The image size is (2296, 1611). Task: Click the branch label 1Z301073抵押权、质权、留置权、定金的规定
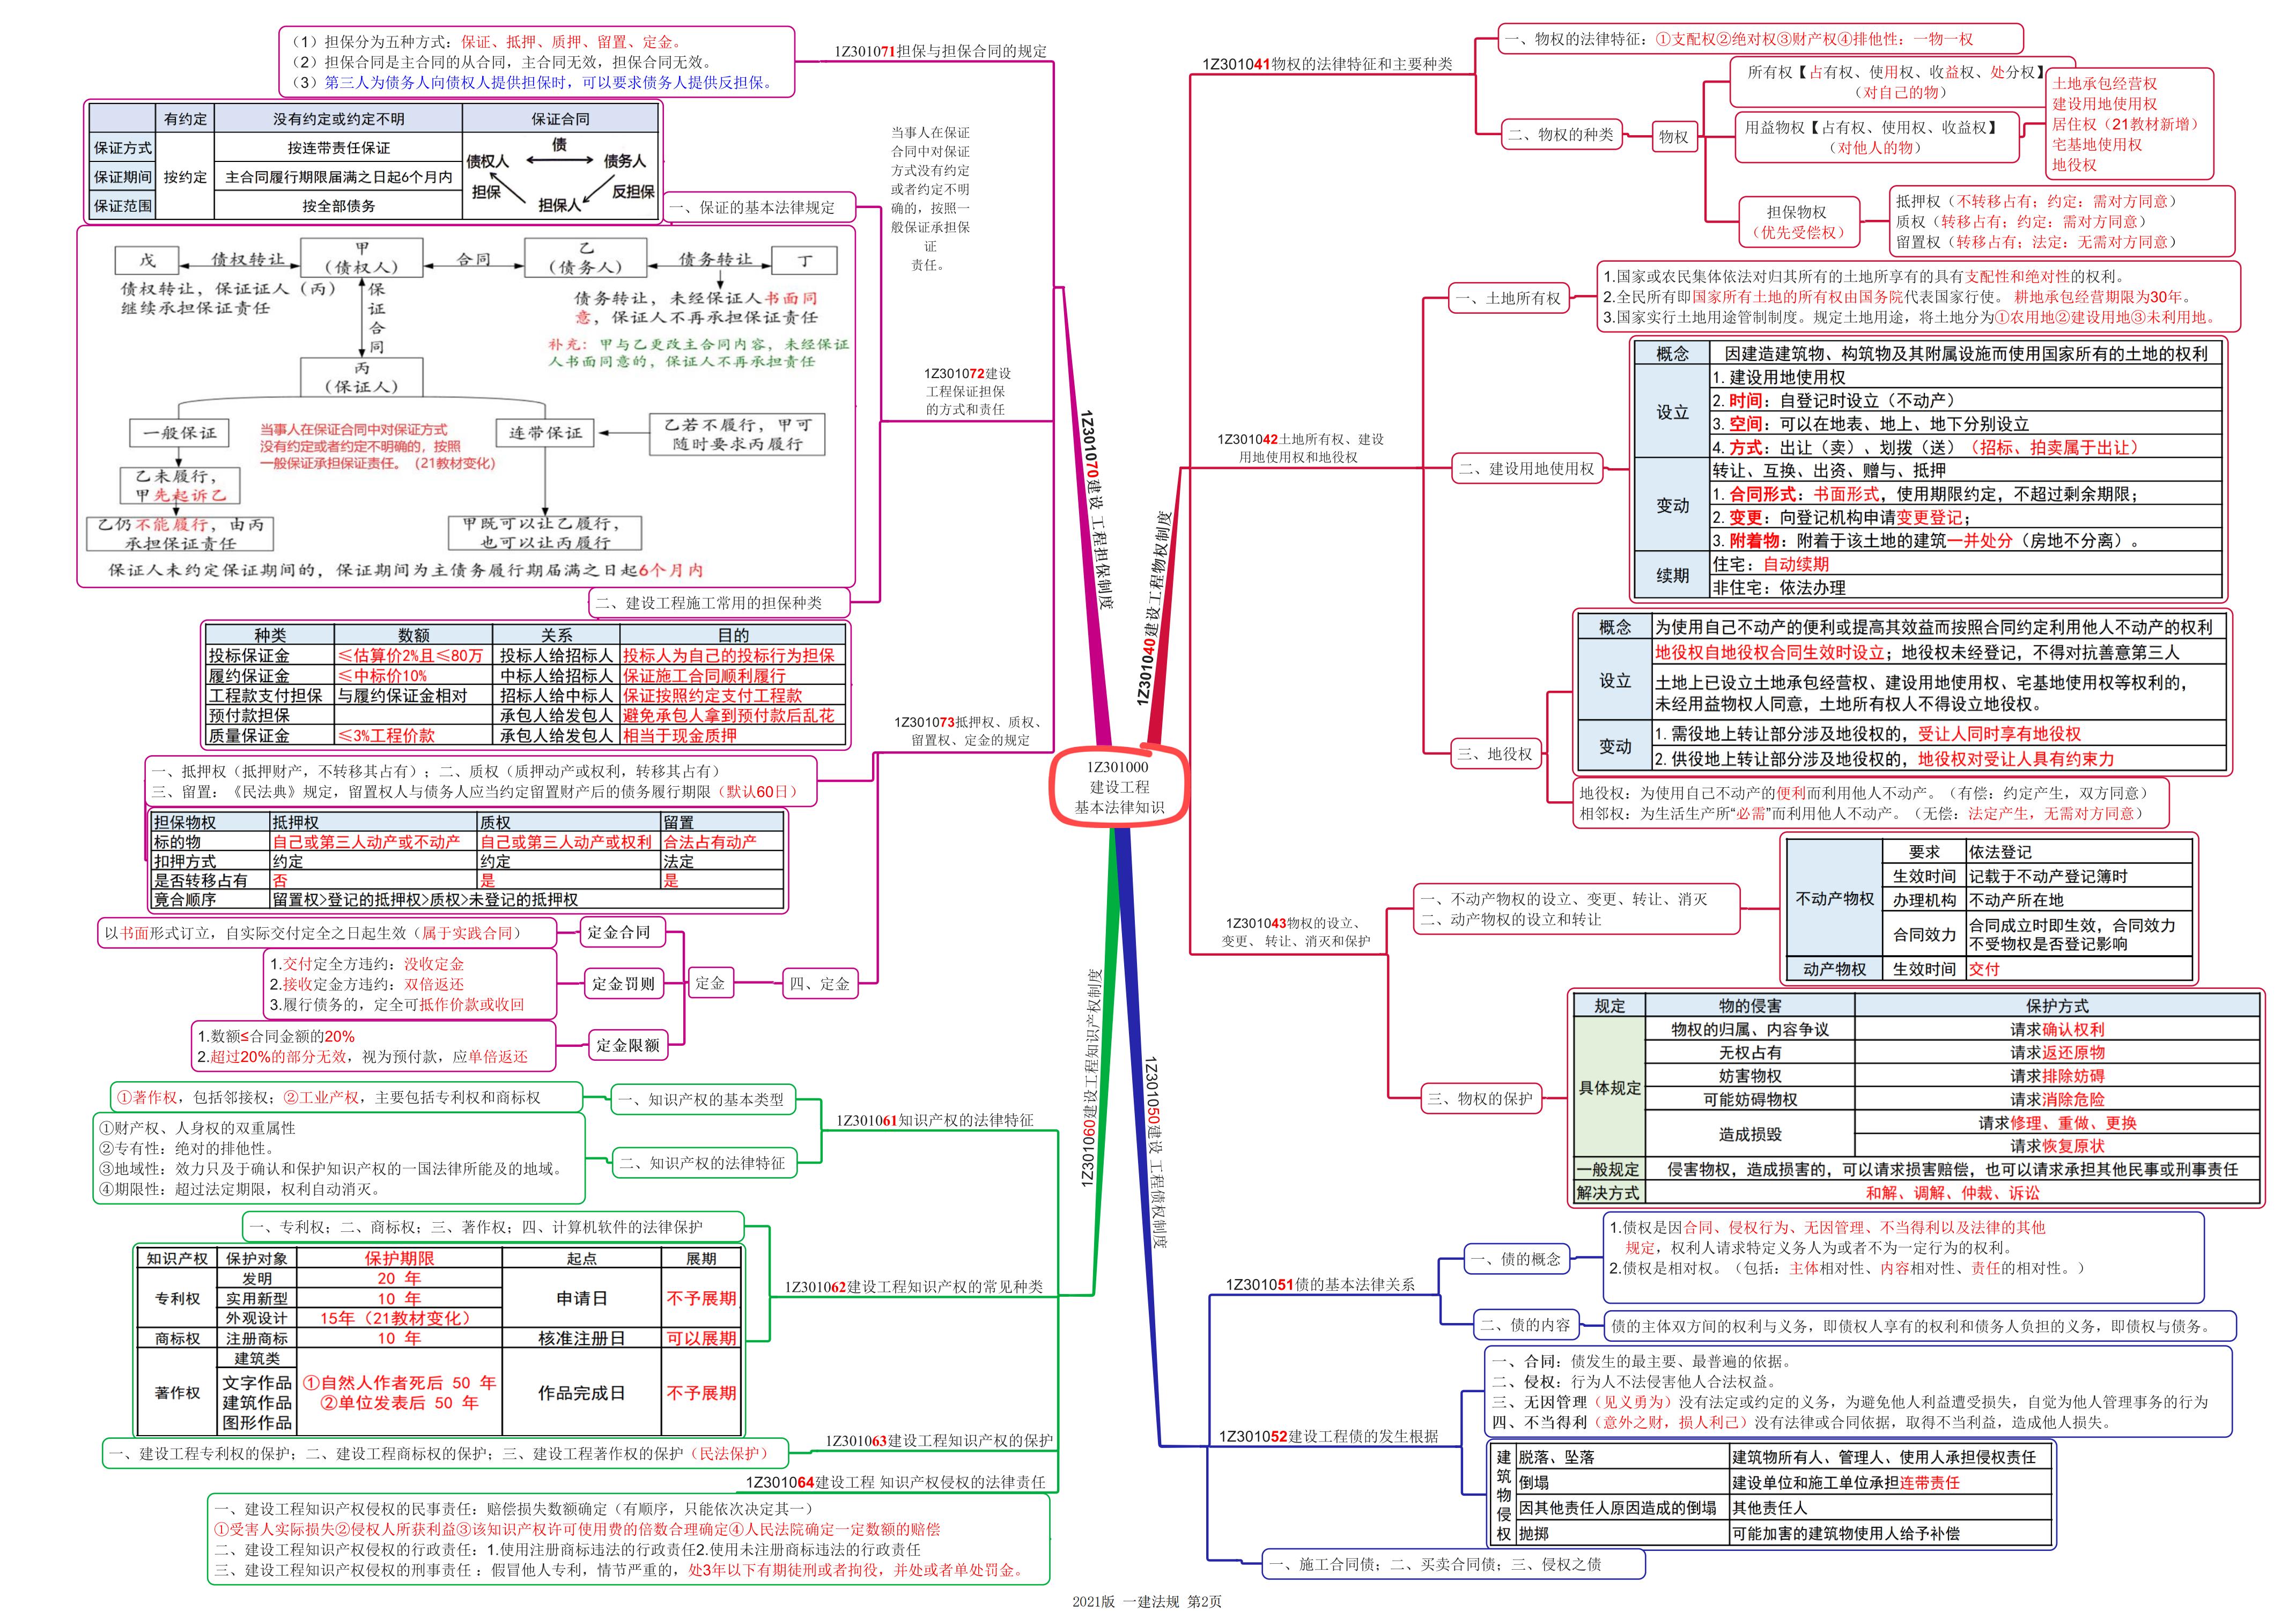(970, 731)
